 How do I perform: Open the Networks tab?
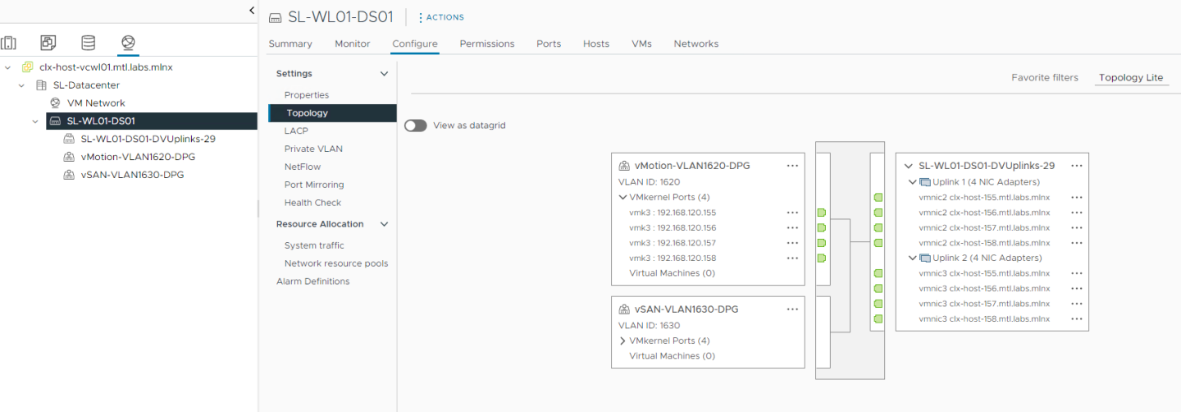(x=695, y=43)
